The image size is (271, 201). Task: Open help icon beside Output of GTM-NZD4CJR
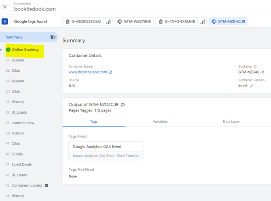tap(123, 105)
